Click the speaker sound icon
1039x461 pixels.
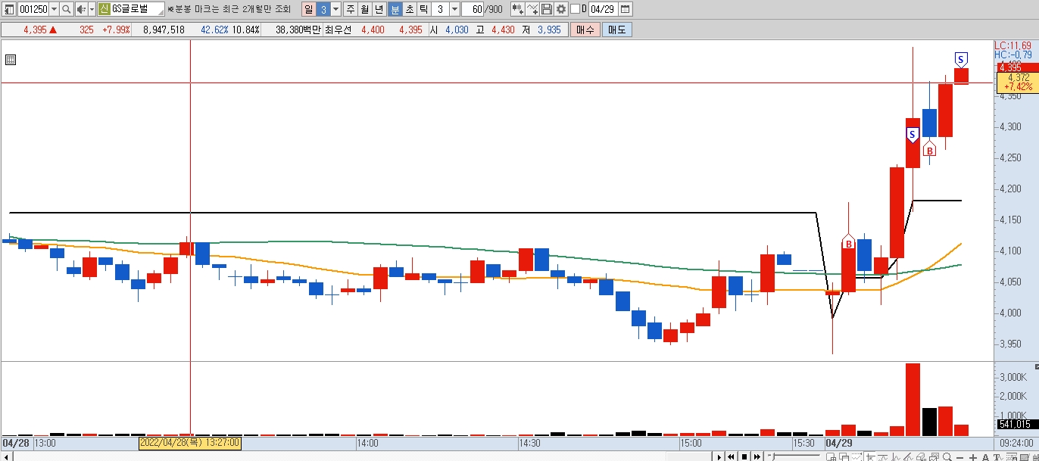point(82,9)
